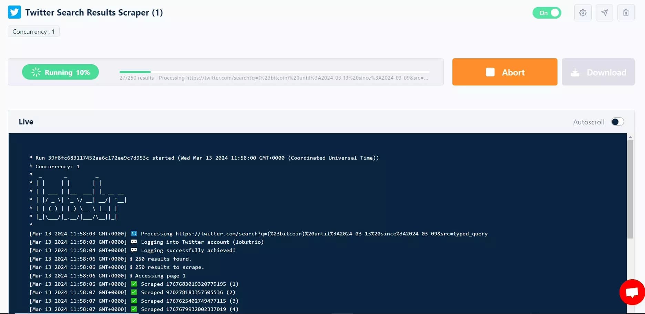
Task: Click info icon beside 250 results to scrape
Action: (x=131, y=267)
